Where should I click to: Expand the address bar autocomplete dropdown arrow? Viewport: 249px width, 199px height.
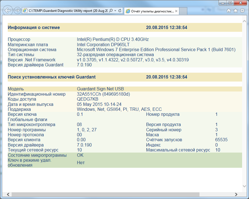115,11
